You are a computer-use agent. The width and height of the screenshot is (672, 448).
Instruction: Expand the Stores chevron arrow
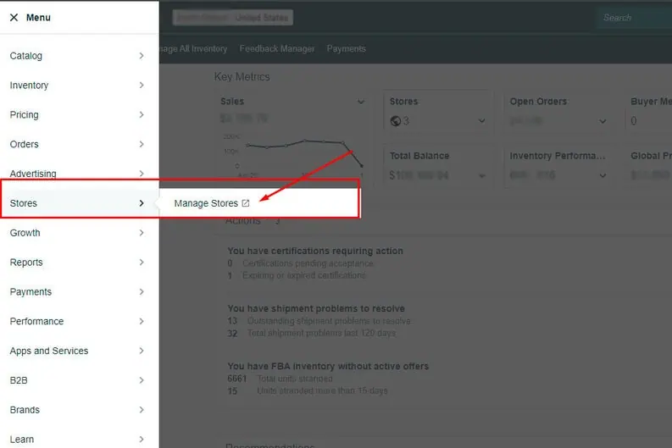tap(142, 203)
